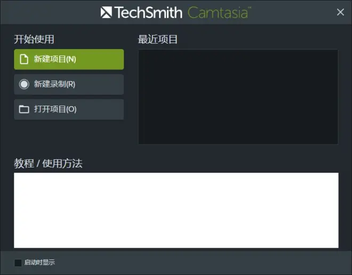
Task: Click the empty title bar area left of logo
Action: point(50,12)
